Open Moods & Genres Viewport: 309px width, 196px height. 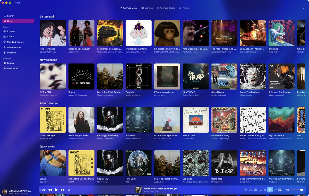[18, 42]
